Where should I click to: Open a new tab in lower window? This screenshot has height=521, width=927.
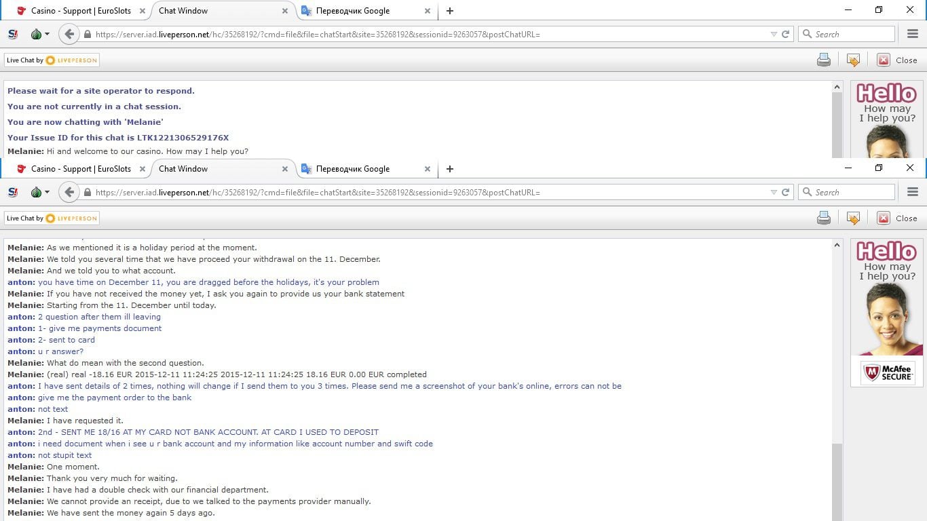pos(450,169)
